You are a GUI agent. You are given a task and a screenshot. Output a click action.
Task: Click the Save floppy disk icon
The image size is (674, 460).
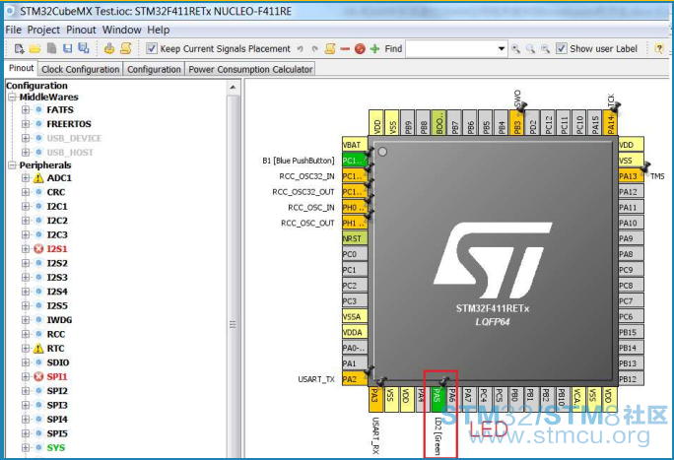click(67, 48)
